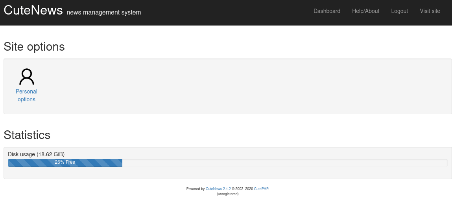Go to Dashboard in the top navigation

tap(327, 11)
